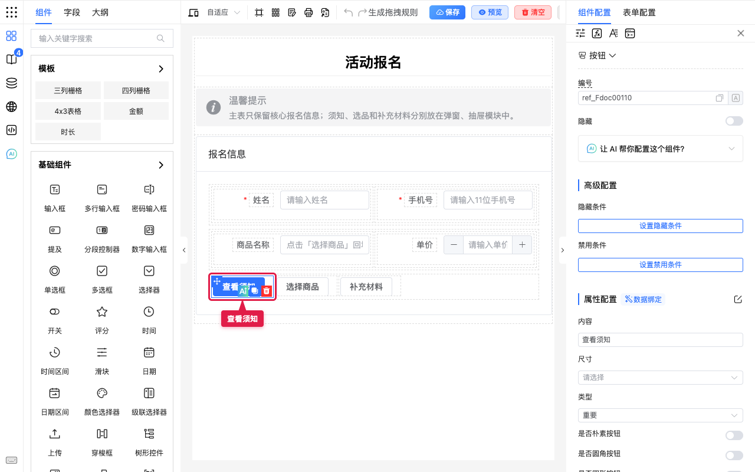Collapse the left panel arrow handle
The image size is (755, 472).
(184, 250)
